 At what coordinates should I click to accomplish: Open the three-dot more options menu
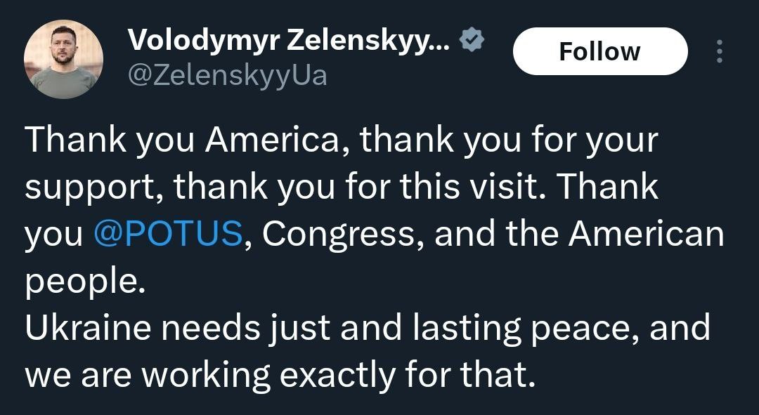click(x=719, y=51)
